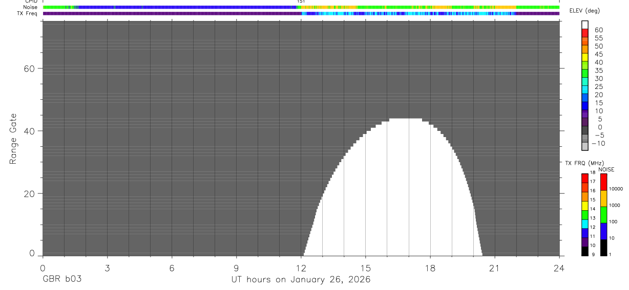Click the black TX FRQ swatch between 10 and 9
This screenshot has width=629, height=290.
point(585,251)
